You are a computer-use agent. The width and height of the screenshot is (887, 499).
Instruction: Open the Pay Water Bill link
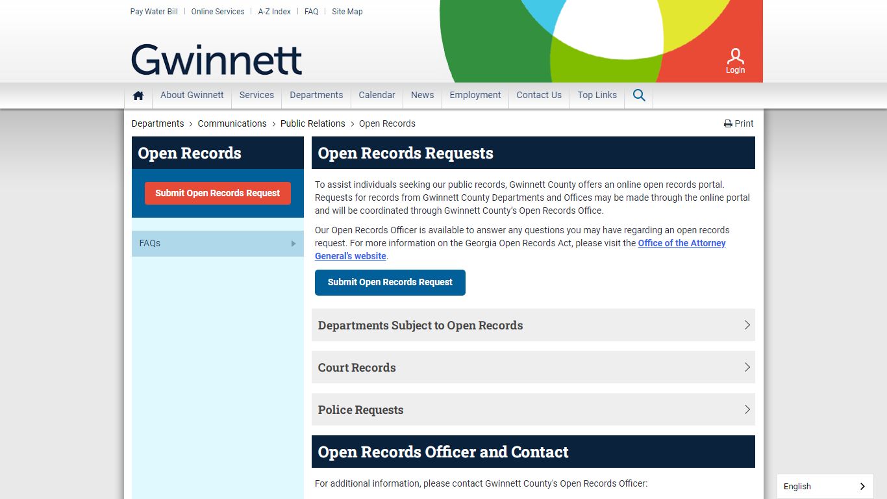[x=154, y=12]
